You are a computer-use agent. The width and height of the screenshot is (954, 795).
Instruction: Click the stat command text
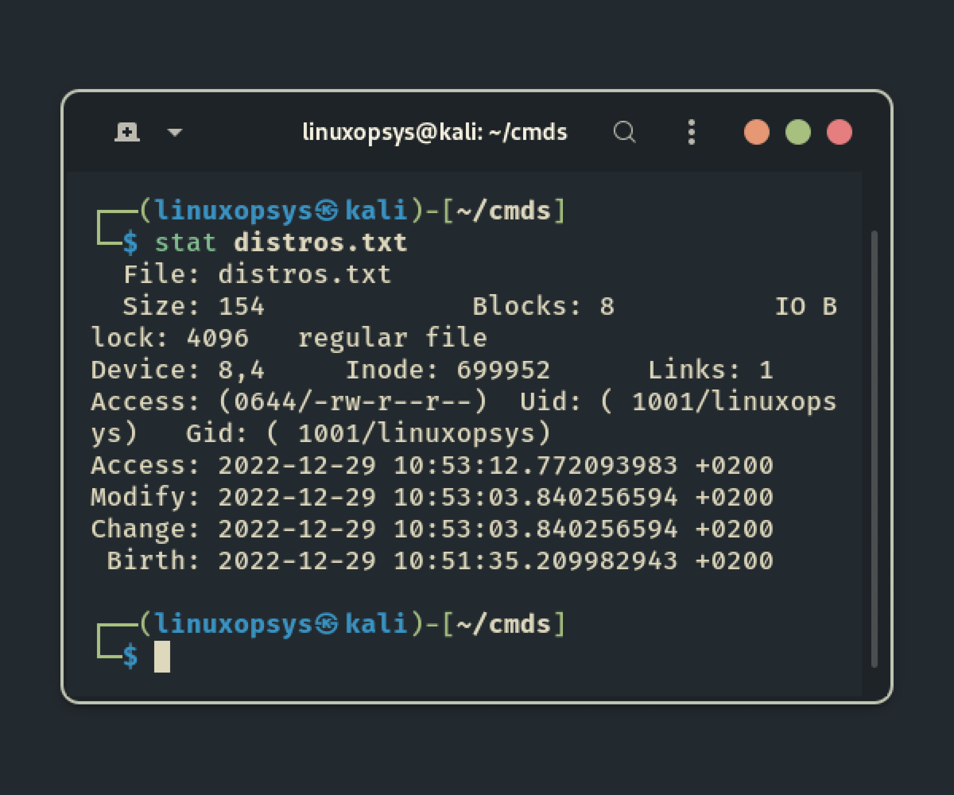(x=185, y=242)
